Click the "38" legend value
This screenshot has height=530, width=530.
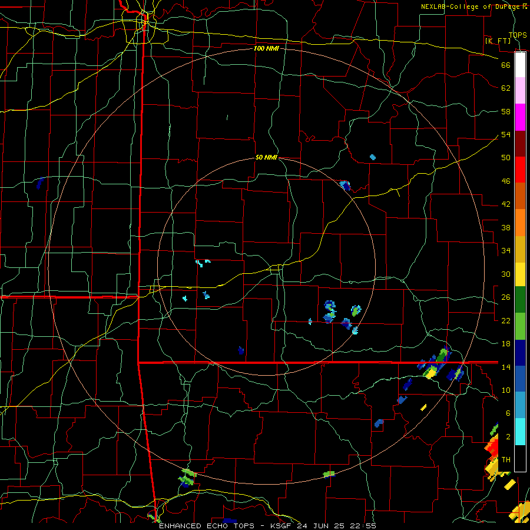[506, 227]
